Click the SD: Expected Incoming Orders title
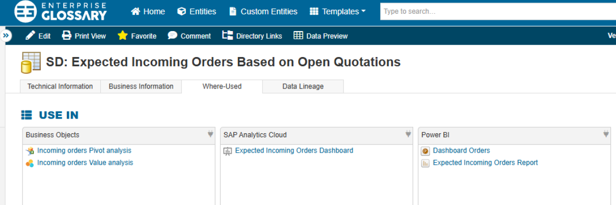616x205 pixels. tap(223, 62)
